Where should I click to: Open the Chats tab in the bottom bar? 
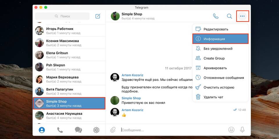coord(78,130)
